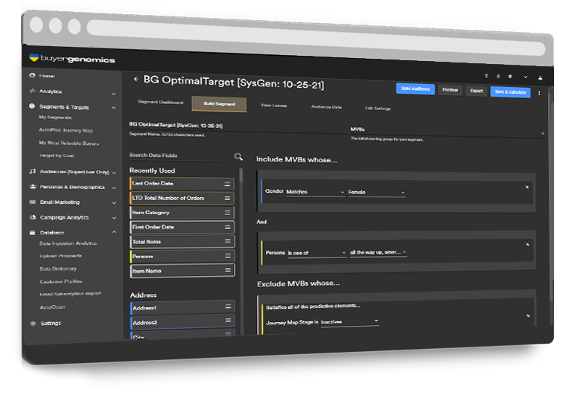Open My Segments in the sidebar
The image size is (566, 401).
(55, 118)
